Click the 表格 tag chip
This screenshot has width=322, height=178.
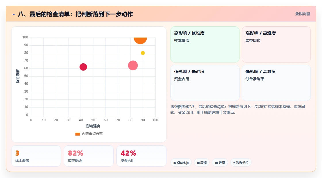coord(202,163)
